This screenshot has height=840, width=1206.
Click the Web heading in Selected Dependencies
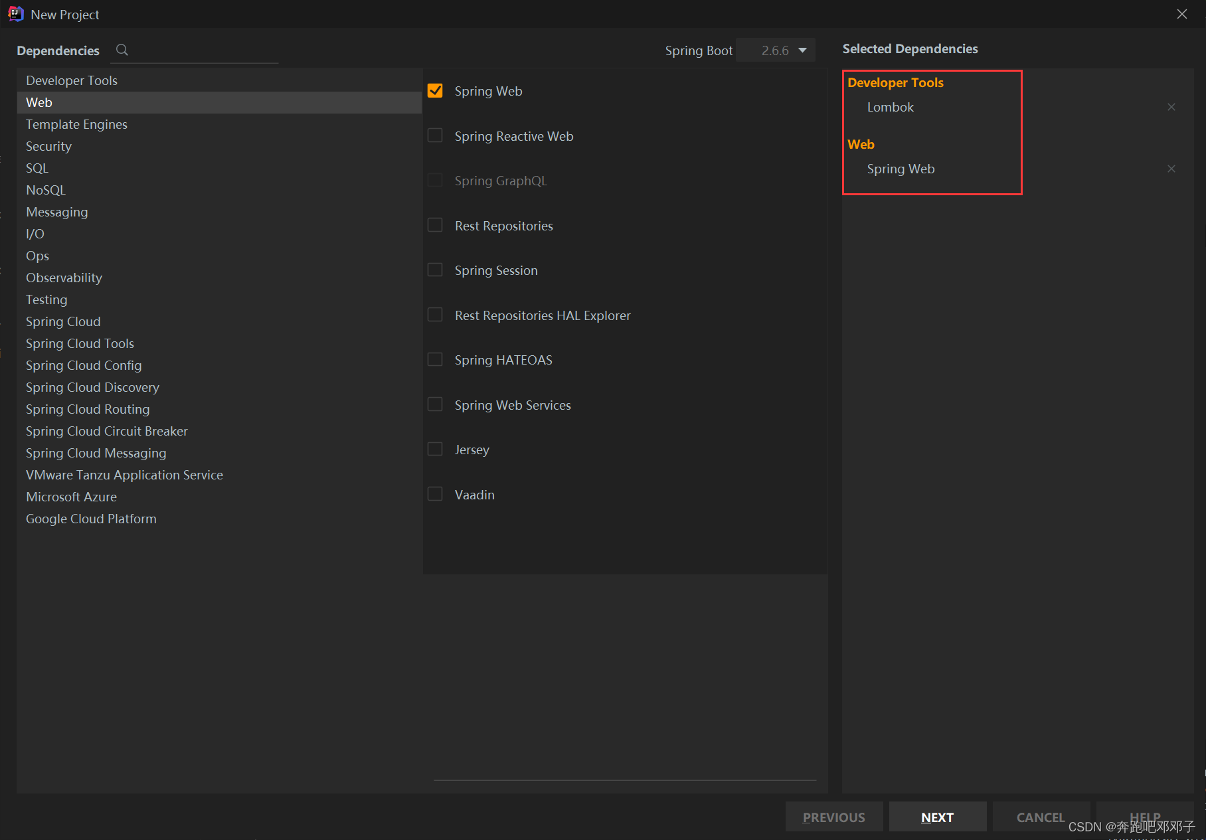[x=861, y=144]
